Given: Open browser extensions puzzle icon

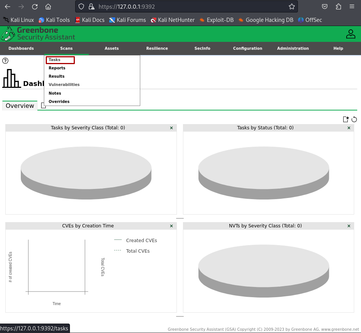Looking at the screenshot, I should coord(338,6).
